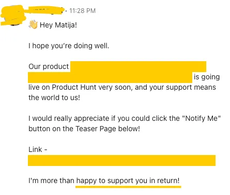Click the 11:28 PM timestamp
230x195 pixels.
point(82,11)
